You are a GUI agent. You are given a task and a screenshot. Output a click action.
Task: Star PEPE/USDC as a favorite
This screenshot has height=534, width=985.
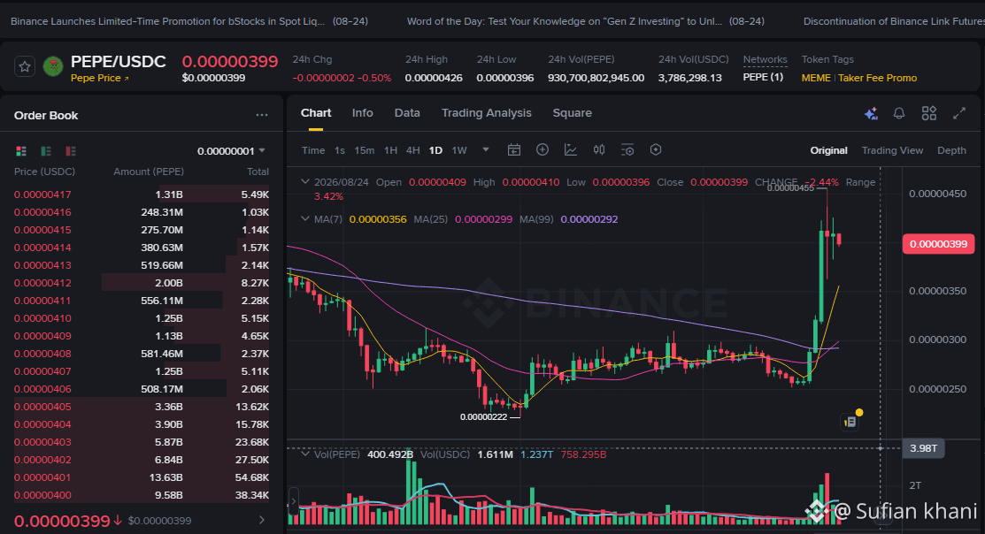[25, 66]
